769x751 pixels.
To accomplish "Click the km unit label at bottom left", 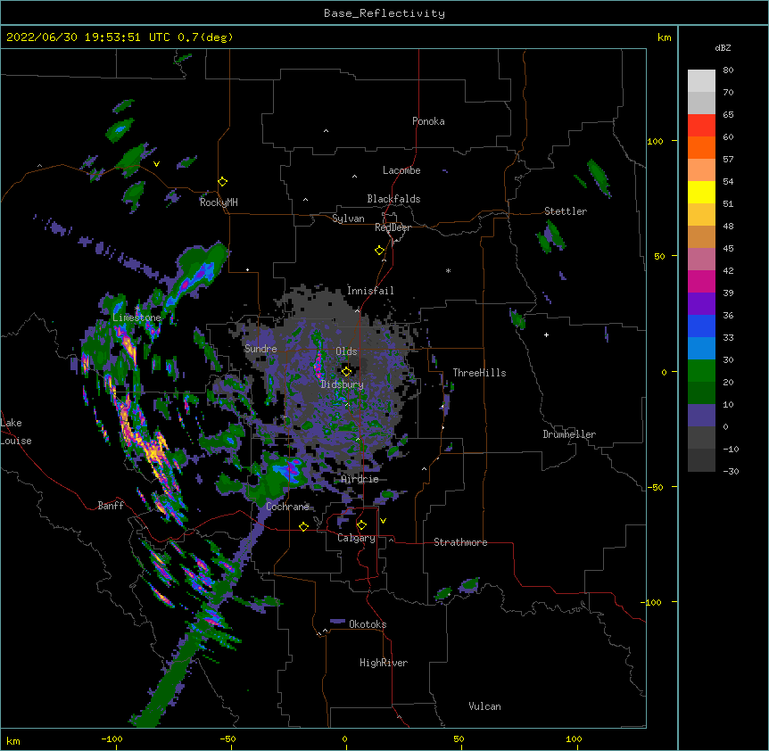I will pos(13,740).
